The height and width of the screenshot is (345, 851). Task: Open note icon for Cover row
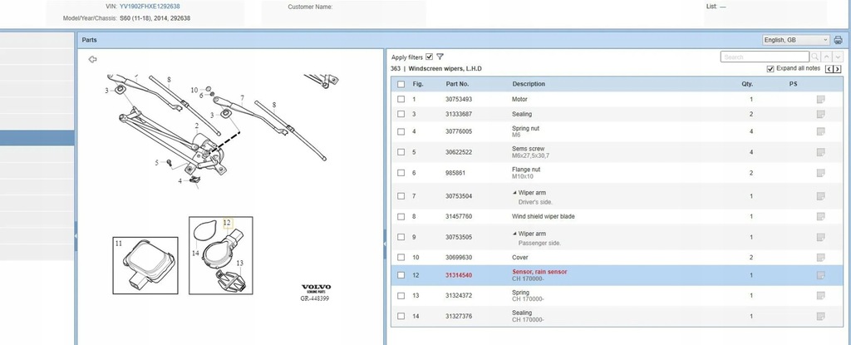click(x=820, y=258)
